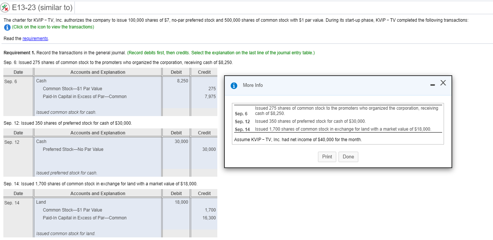Click the Accounts and Explanation column header

click(97, 72)
